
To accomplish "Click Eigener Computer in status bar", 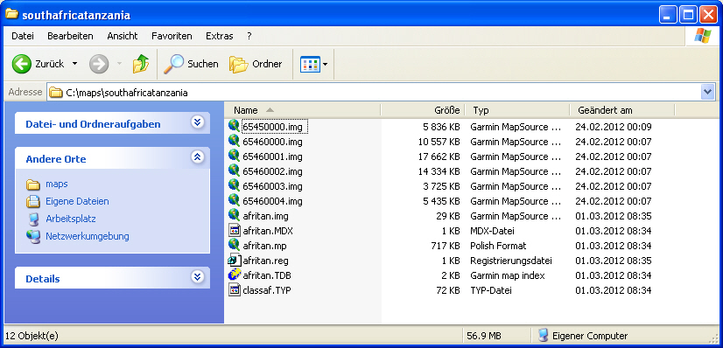I will click(x=590, y=336).
